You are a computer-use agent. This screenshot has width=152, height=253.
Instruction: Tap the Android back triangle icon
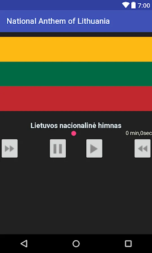[x=24, y=244]
